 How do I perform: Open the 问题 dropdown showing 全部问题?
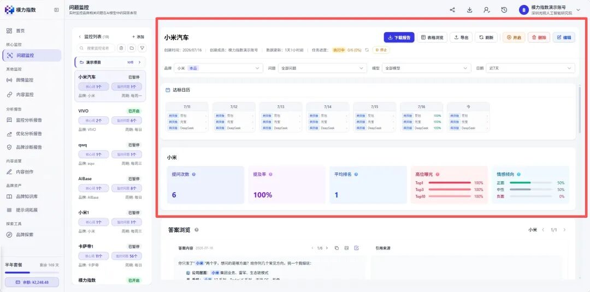point(322,68)
